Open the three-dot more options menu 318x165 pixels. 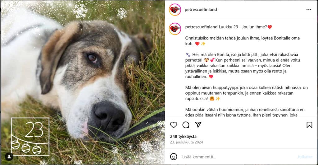(x=308, y=10)
